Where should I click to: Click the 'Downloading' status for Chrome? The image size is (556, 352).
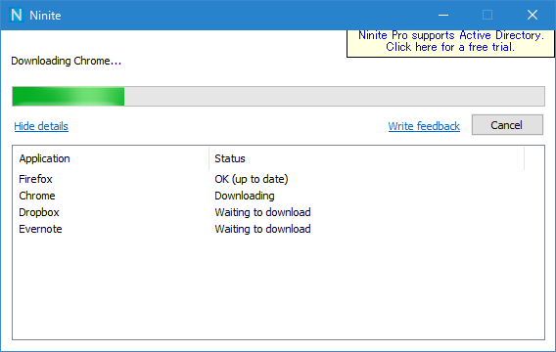point(245,196)
